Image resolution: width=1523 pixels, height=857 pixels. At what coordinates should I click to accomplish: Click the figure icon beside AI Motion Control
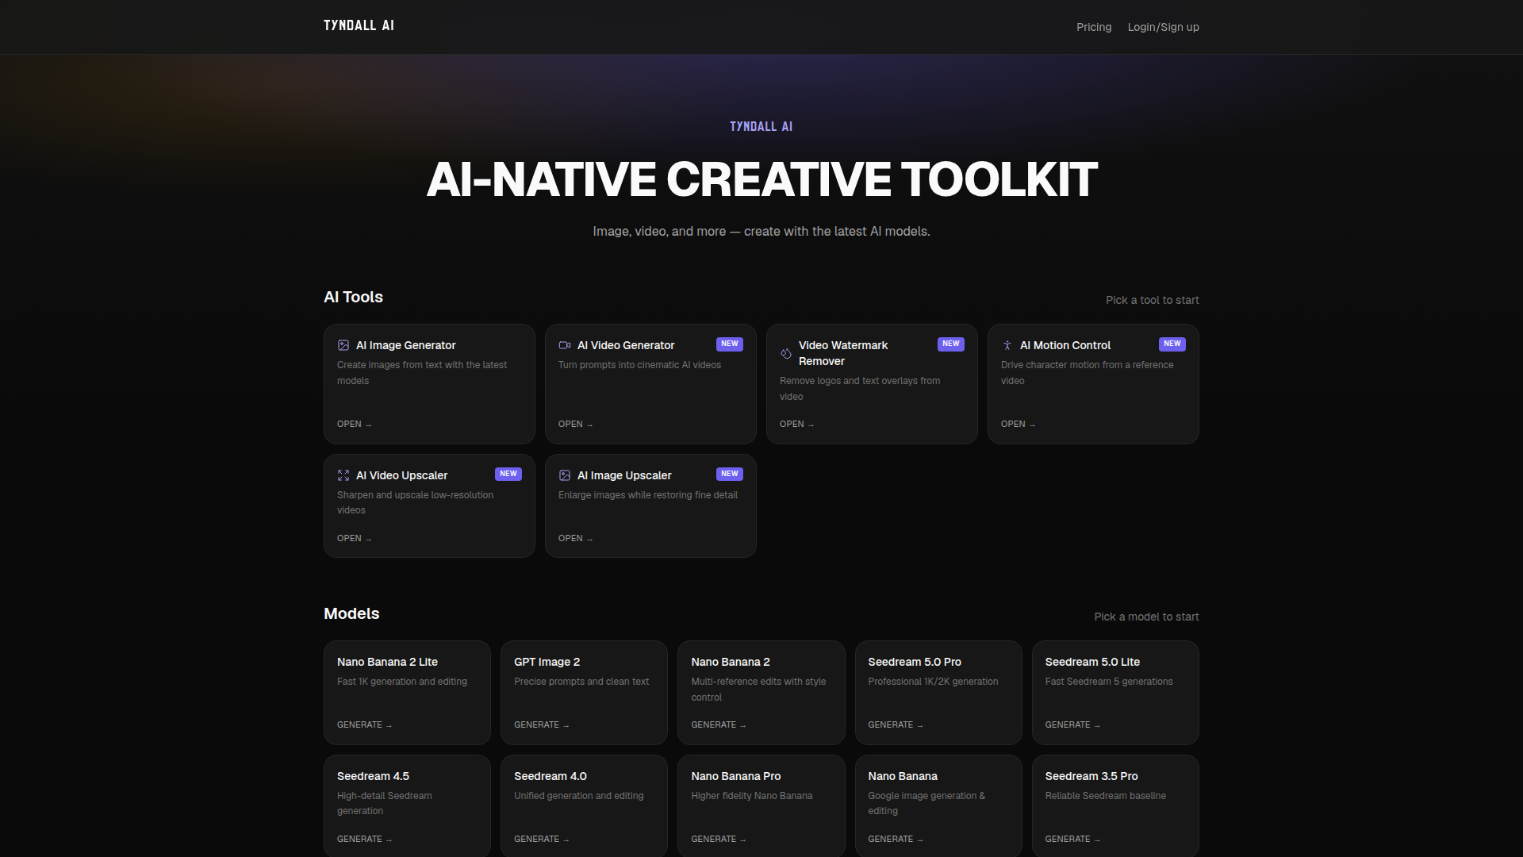[1007, 345]
